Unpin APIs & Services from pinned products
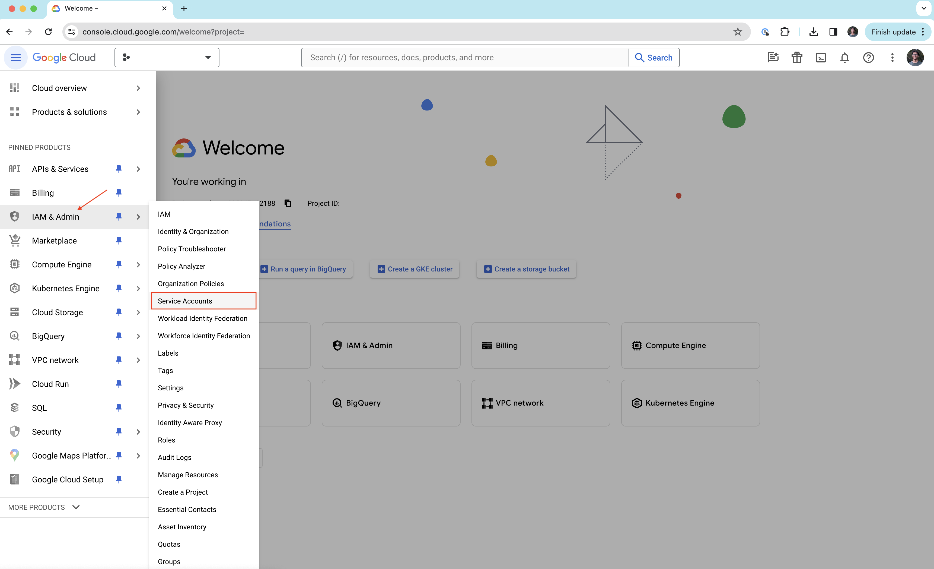The image size is (934, 569). click(x=119, y=169)
